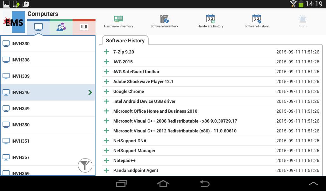Tap the Android back button

click(x=205, y=183)
